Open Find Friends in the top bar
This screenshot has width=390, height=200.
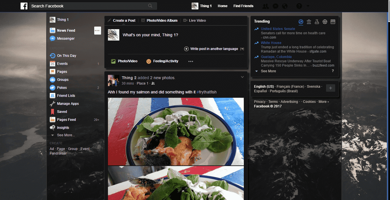click(x=243, y=6)
